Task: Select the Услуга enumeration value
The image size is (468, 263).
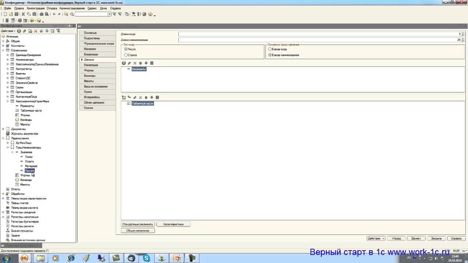Action: click(29, 161)
